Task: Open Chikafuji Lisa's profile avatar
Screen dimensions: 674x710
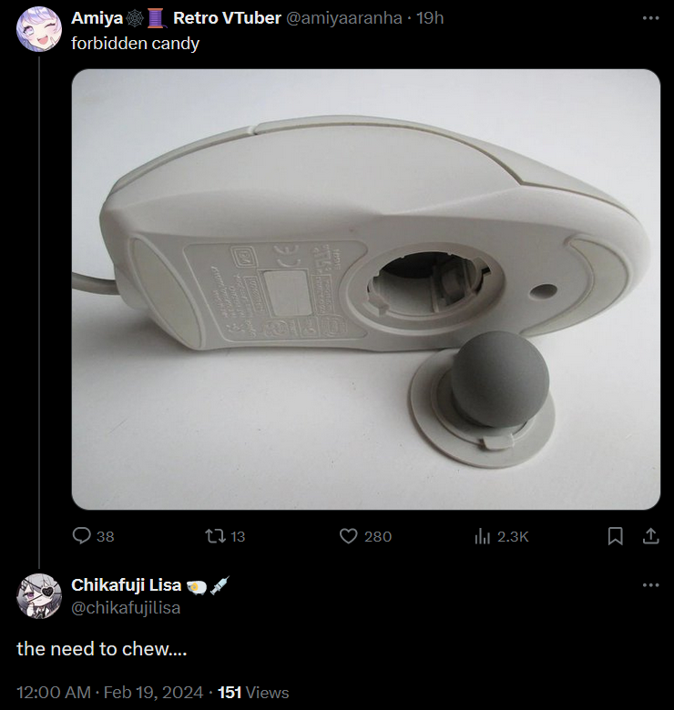Action: click(39, 596)
